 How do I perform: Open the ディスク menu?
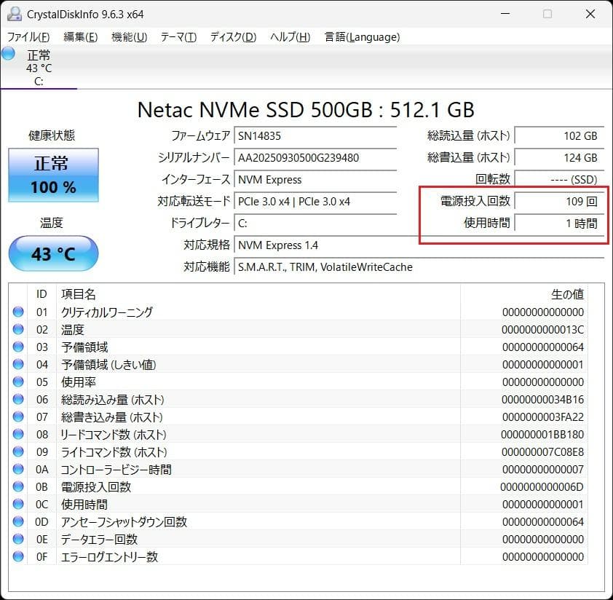click(x=232, y=36)
